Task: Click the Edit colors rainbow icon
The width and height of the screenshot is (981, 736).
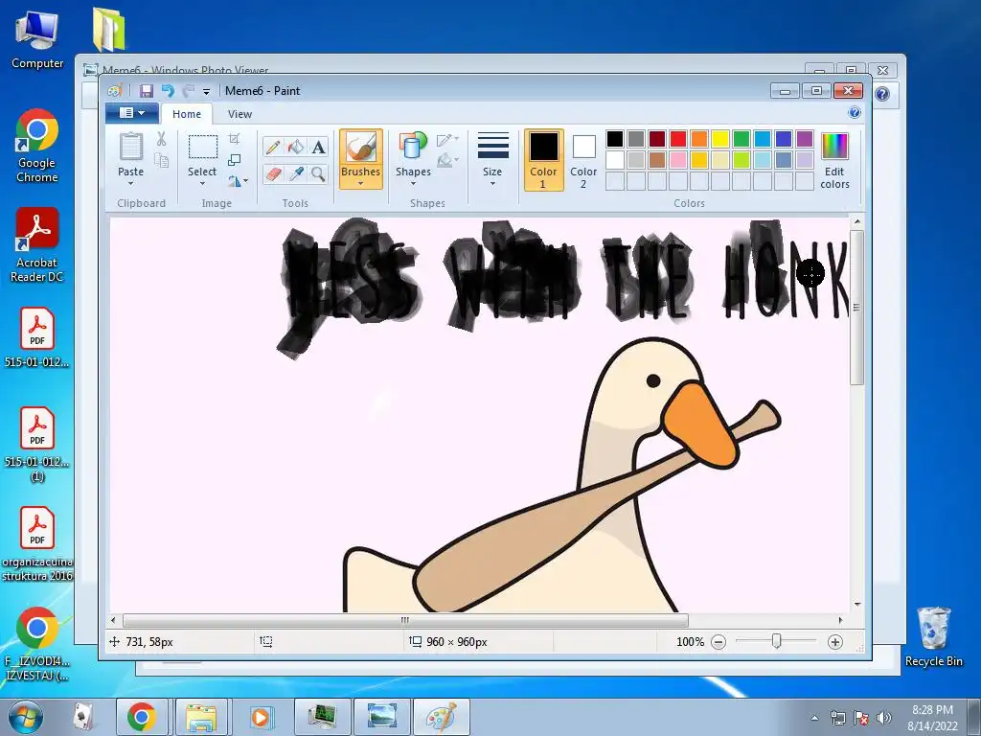Action: 834,146
